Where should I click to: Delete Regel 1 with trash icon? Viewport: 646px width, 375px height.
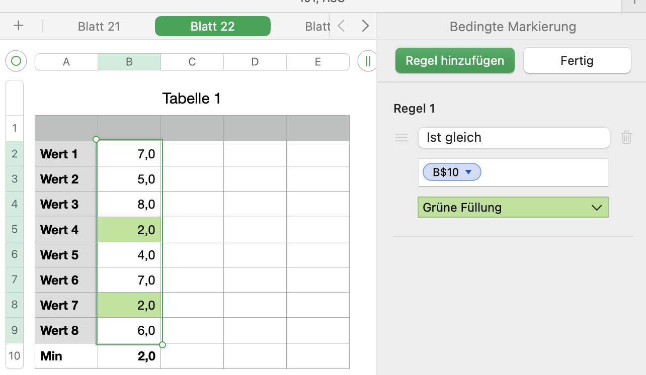pyautogui.click(x=626, y=137)
